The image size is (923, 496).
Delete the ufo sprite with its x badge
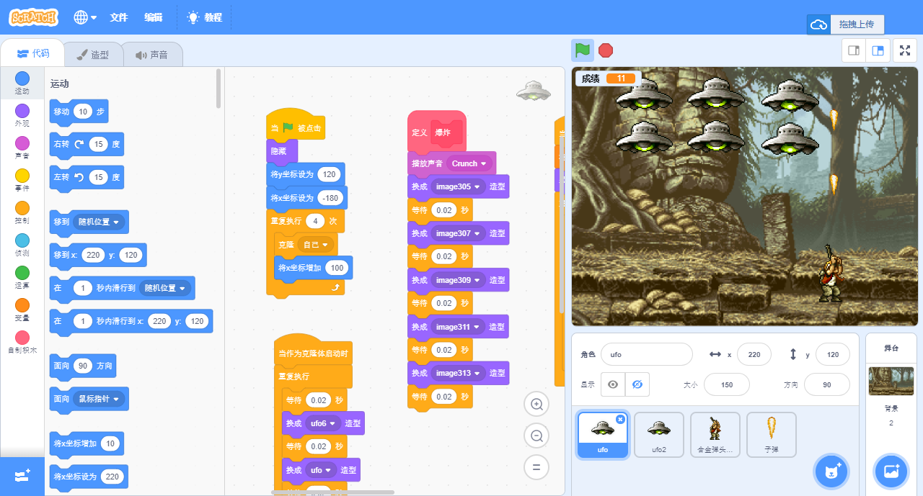[x=620, y=419]
